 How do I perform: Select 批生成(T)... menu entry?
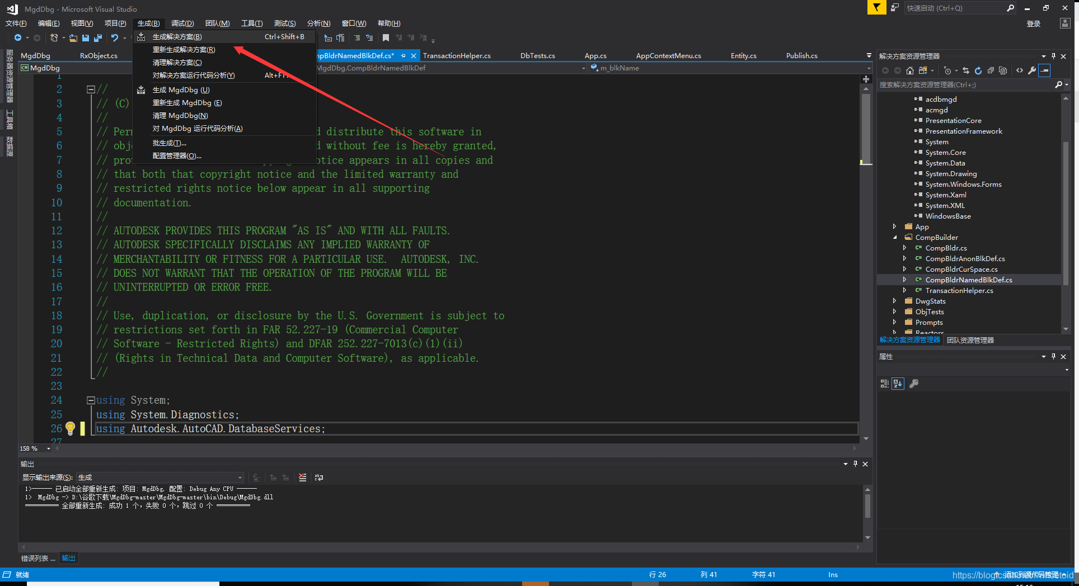point(224,143)
